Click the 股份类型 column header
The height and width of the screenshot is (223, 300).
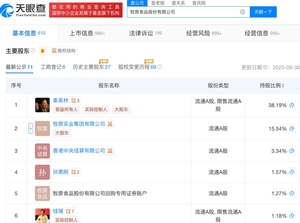coord(218,86)
